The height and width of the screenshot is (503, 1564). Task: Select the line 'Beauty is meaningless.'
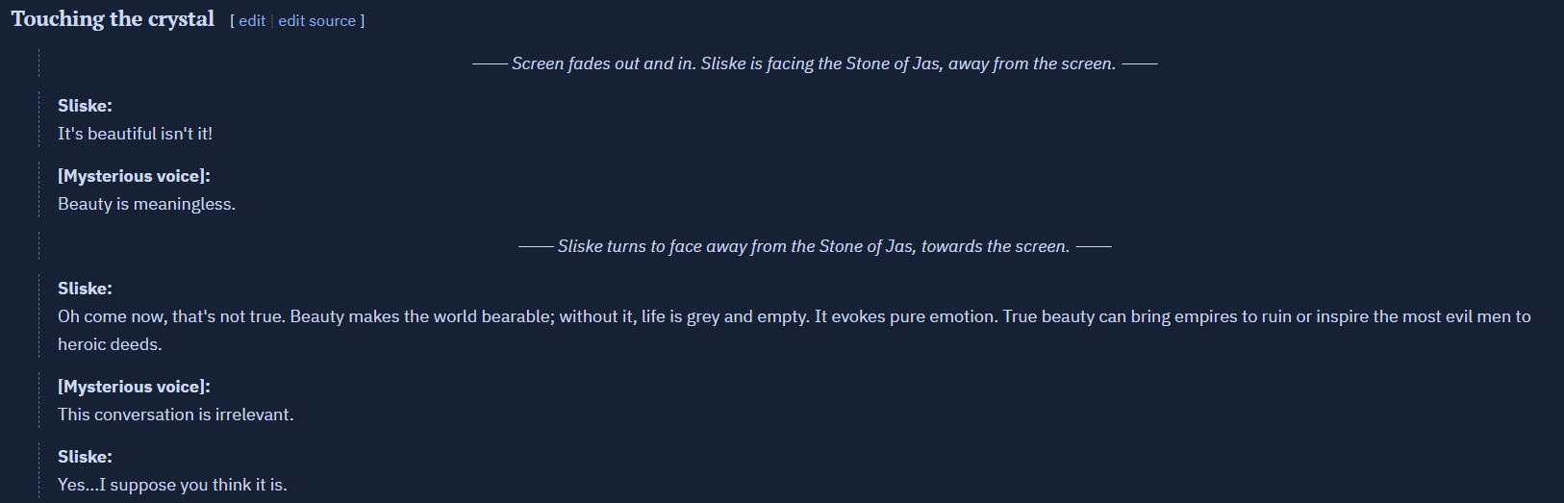[146, 204]
